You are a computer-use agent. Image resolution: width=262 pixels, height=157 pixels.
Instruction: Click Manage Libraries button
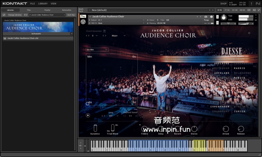(15, 15)
